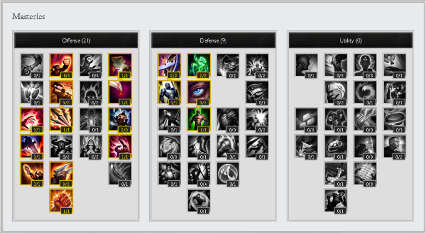This screenshot has width=426, height=234.
Task: Click the Offense (21) tree header
Action: point(76,40)
